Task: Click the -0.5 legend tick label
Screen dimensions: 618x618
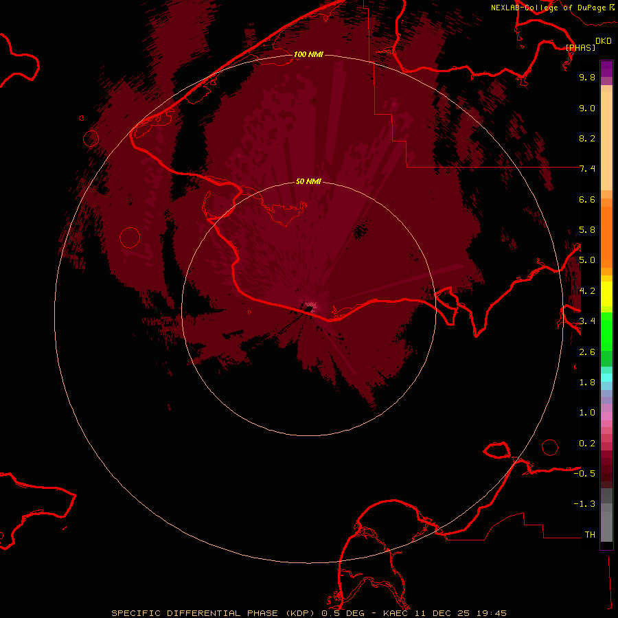Action: [584, 474]
